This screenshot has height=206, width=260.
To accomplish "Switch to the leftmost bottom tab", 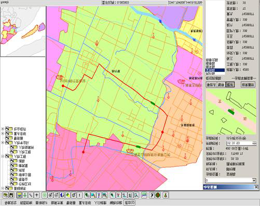I will [x=10, y=203].
